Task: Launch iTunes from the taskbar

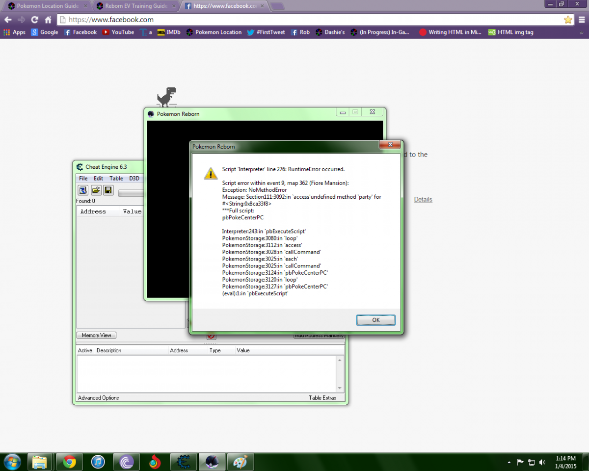Action: [x=98, y=462]
